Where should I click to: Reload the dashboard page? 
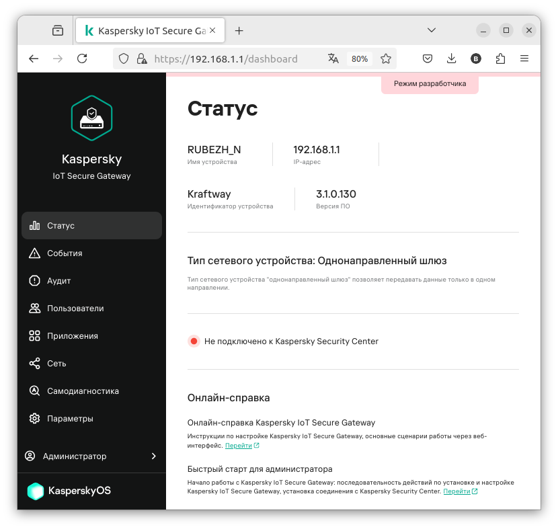(x=82, y=58)
